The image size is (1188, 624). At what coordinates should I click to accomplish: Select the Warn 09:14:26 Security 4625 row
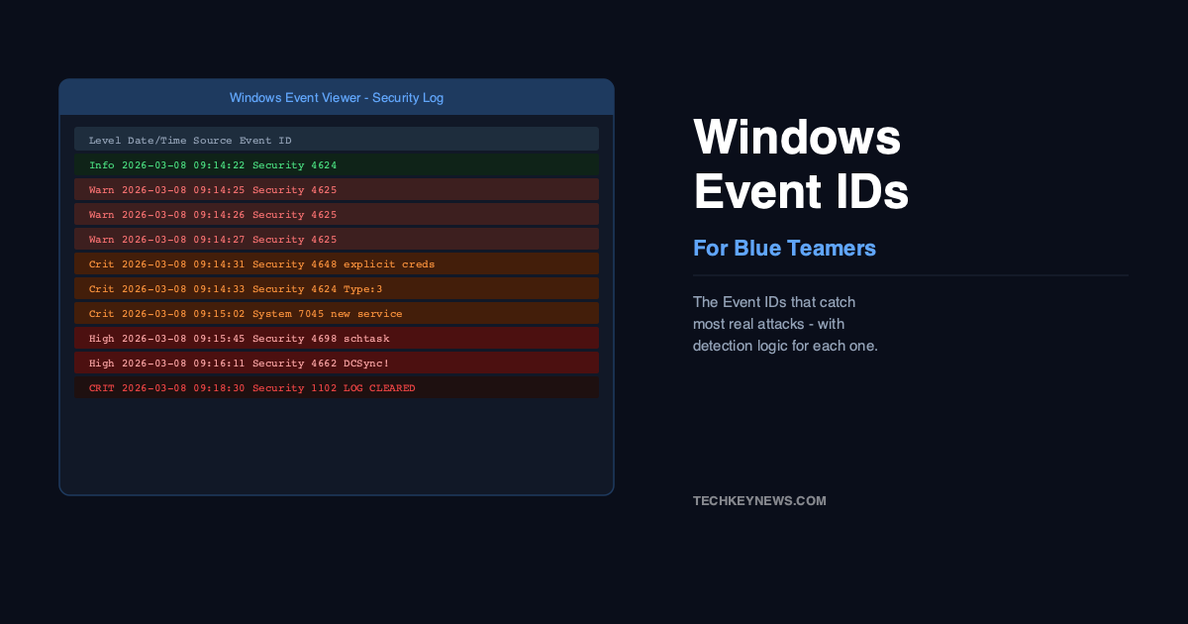(x=337, y=214)
